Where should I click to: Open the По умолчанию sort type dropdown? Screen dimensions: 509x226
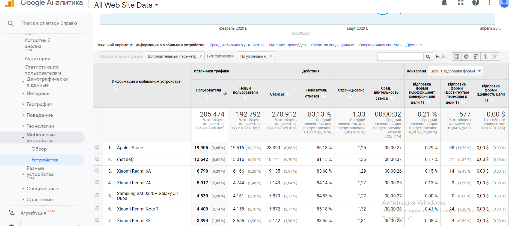click(x=256, y=56)
